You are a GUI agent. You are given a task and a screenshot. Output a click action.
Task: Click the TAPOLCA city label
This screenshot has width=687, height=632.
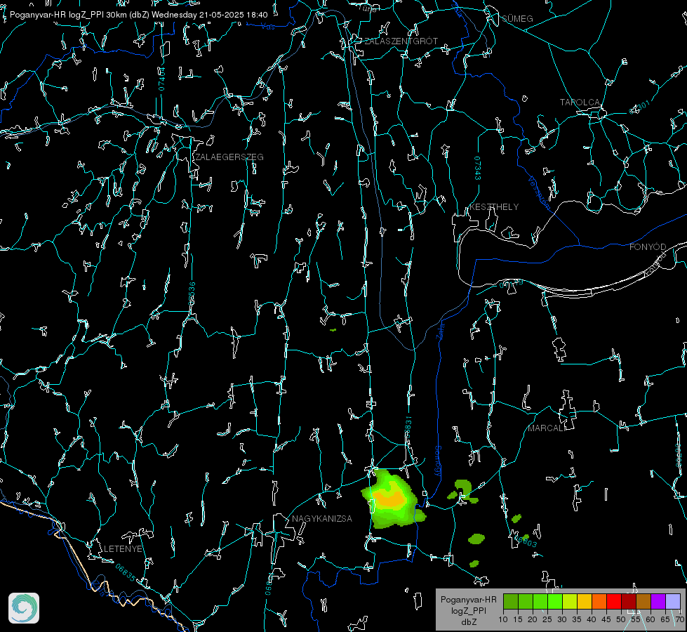580,103
